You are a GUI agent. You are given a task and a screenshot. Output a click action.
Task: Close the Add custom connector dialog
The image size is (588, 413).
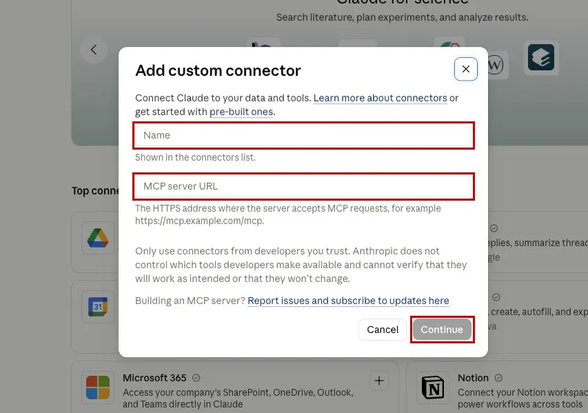[465, 69]
